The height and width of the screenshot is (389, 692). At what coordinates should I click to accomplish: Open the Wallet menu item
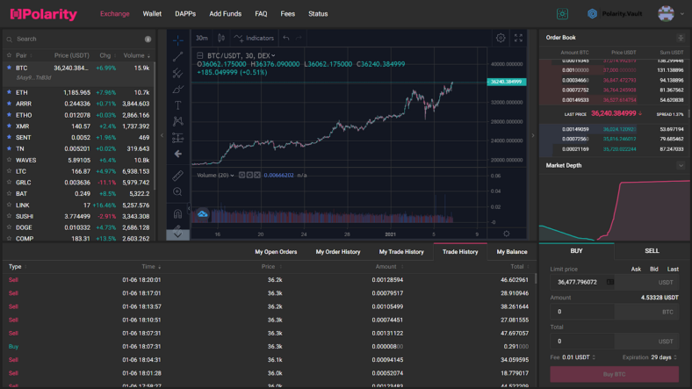pos(152,14)
